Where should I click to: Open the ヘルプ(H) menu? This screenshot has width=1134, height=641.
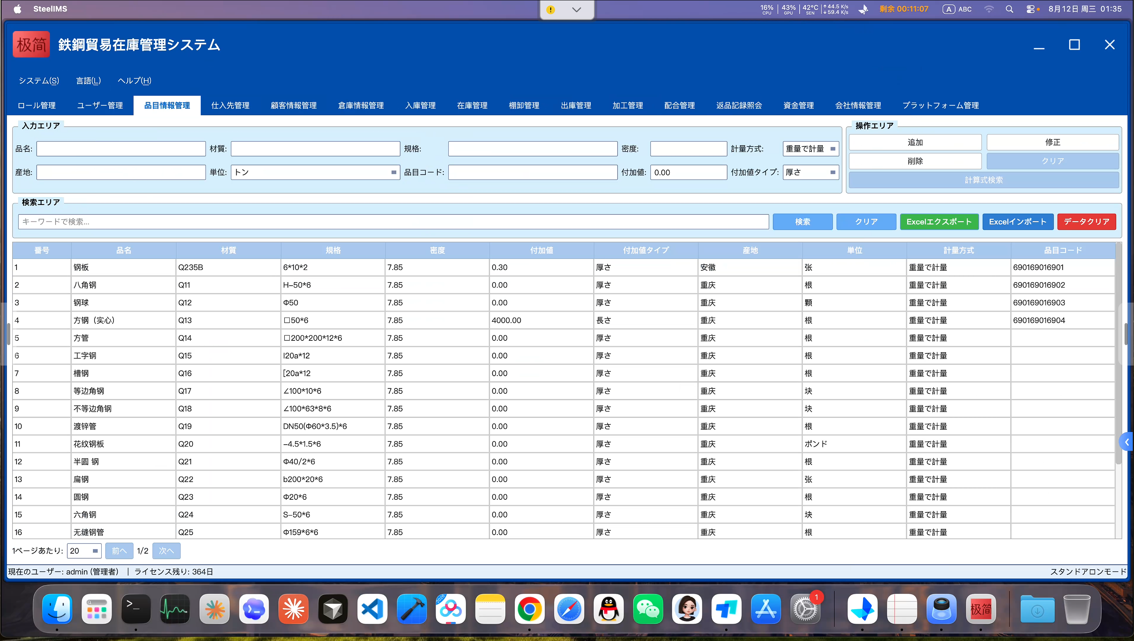point(134,81)
